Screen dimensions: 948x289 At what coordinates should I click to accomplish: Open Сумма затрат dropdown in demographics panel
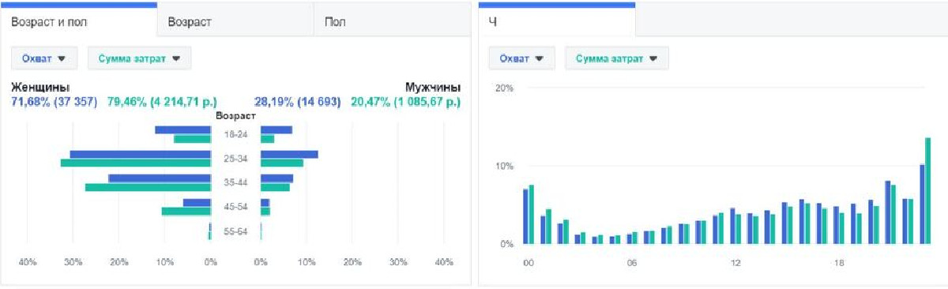[140, 58]
